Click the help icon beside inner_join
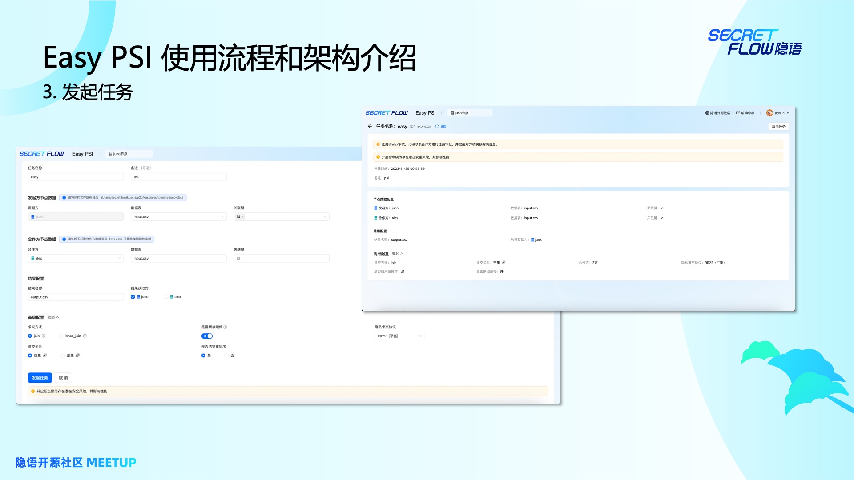The width and height of the screenshot is (854, 480). (x=85, y=336)
